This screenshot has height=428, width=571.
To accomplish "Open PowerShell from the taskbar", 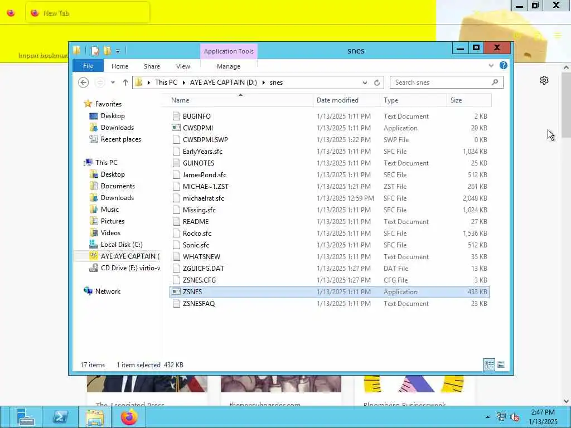I will pyautogui.click(x=60, y=417).
